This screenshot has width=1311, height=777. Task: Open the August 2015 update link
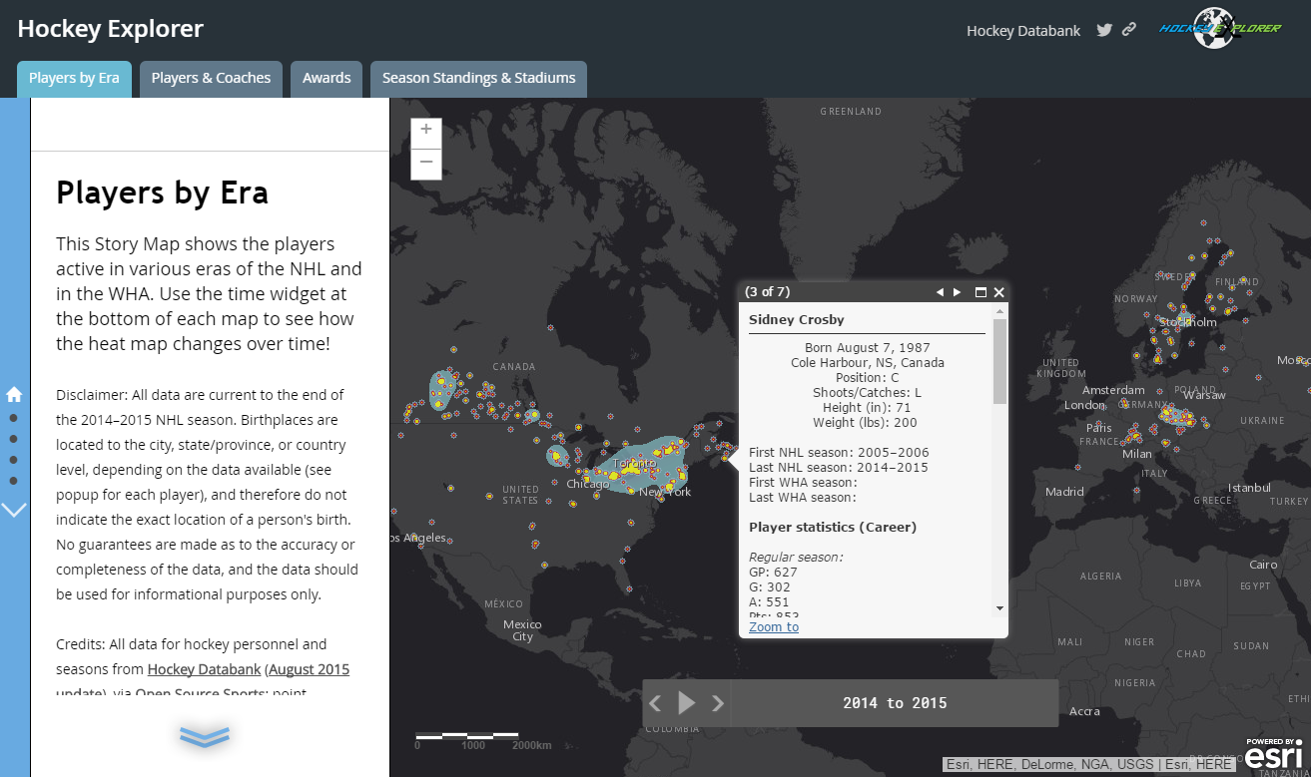click(309, 669)
